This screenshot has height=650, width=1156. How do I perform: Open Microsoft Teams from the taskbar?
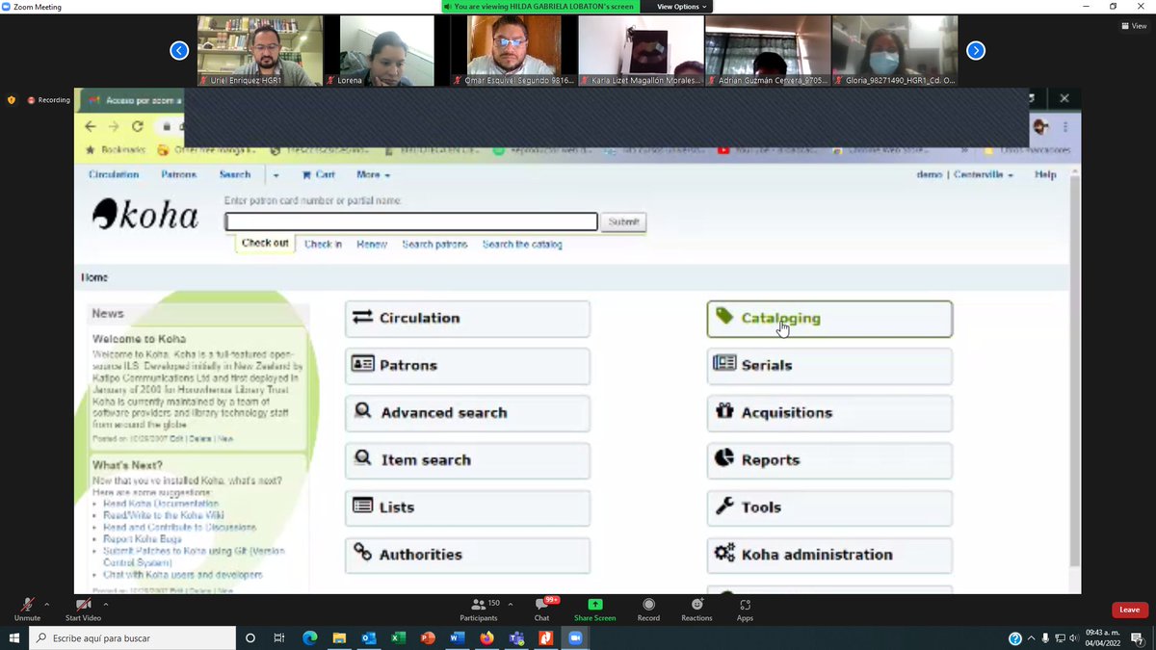(516, 637)
